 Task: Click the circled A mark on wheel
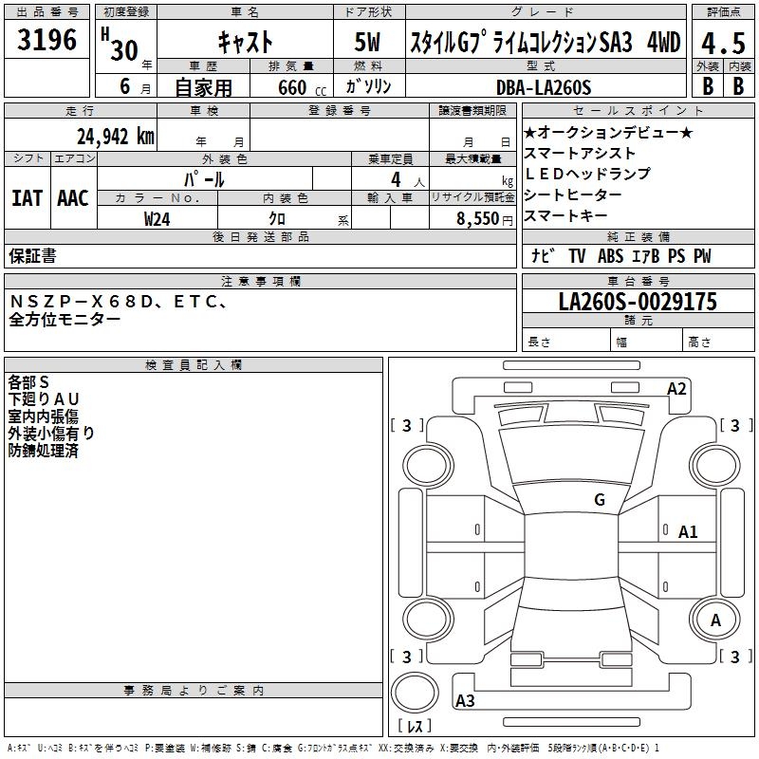(x=715, y=620)
